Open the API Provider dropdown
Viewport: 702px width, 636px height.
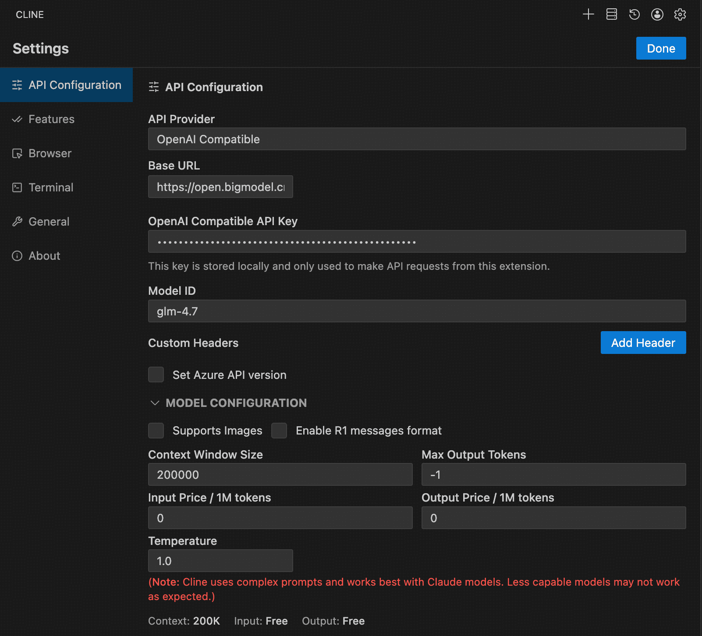(417, 139)
